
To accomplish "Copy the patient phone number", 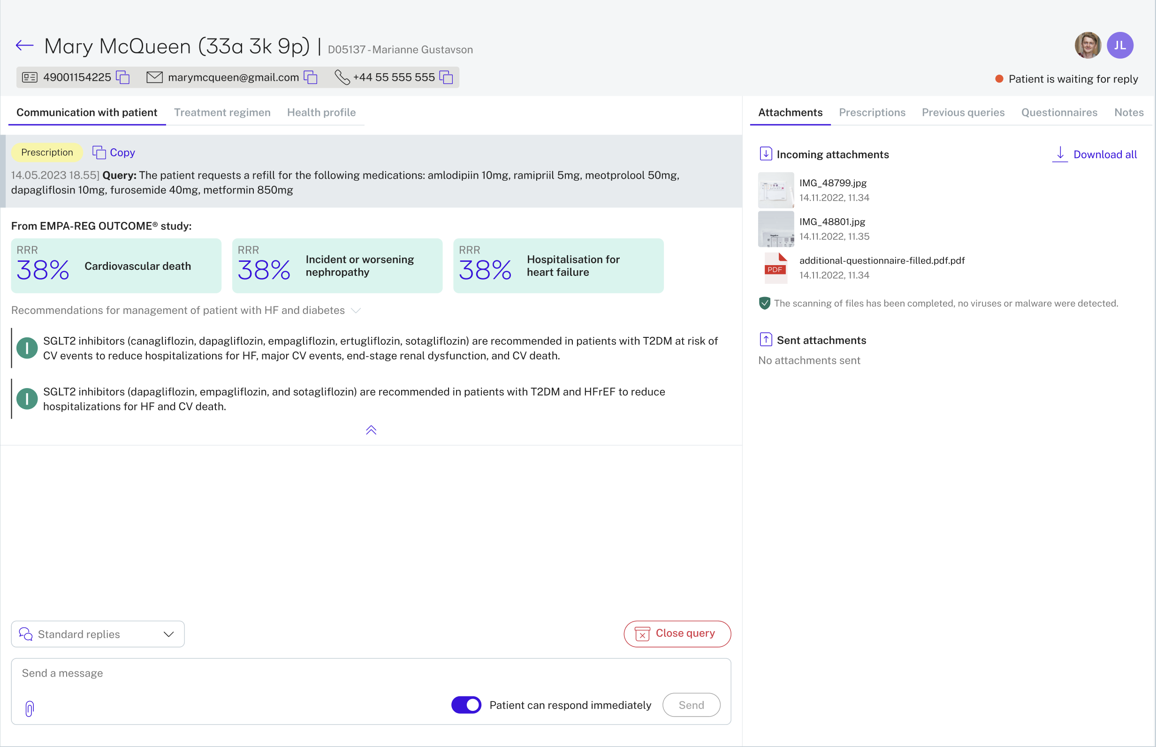I will 446,77.
